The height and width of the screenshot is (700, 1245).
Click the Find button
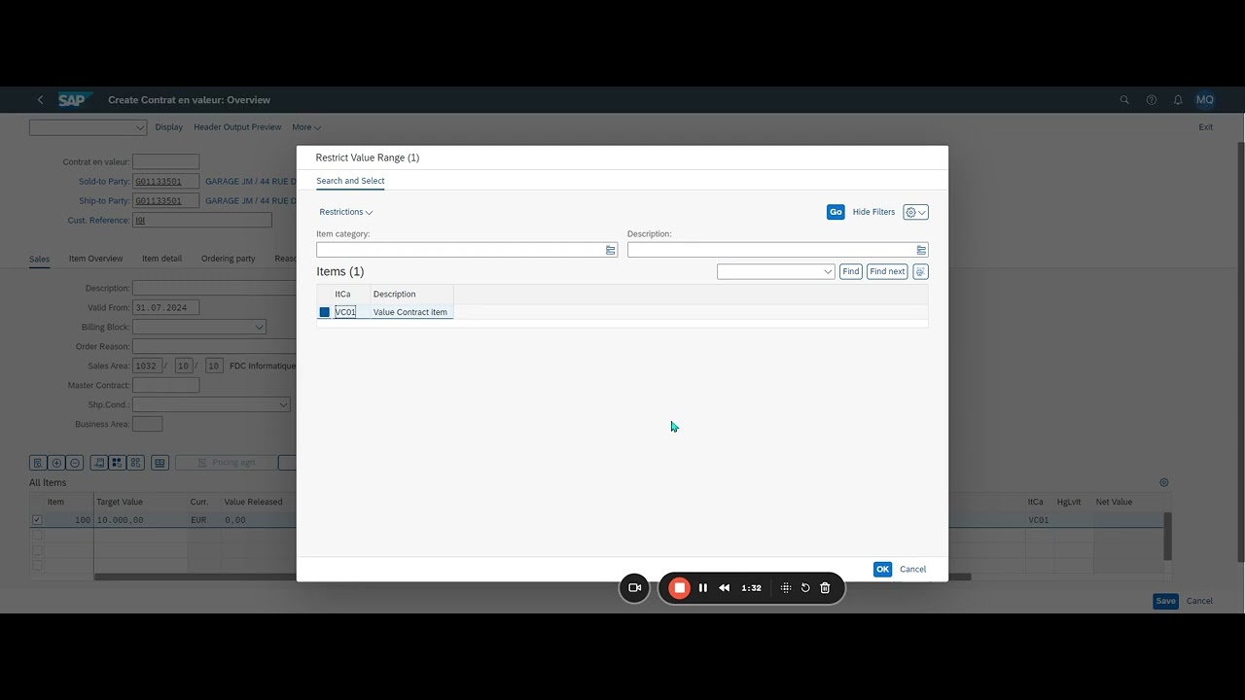pos(851,271)
